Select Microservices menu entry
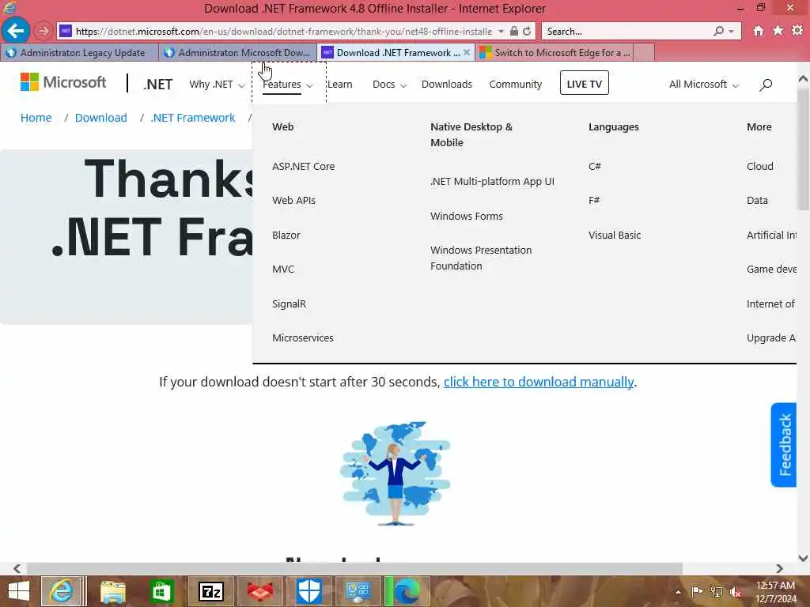This screenshot has width=810, height=607. (303, 337)
